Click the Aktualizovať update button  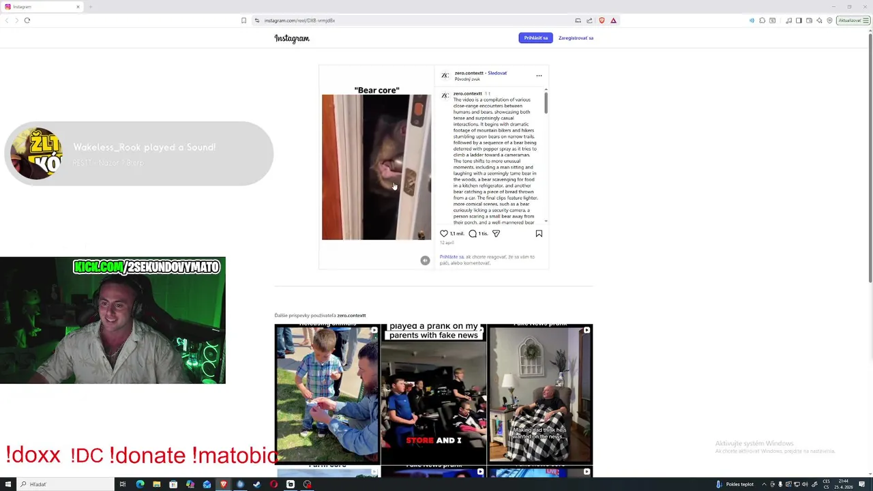click(853, 20)
